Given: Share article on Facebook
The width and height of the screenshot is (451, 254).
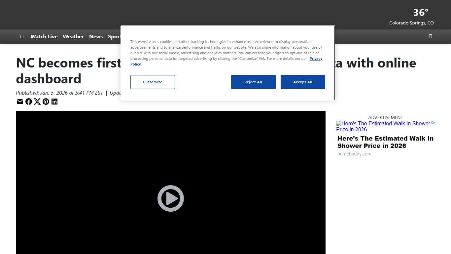Looking at the screenshot, I should coord(29,102).
